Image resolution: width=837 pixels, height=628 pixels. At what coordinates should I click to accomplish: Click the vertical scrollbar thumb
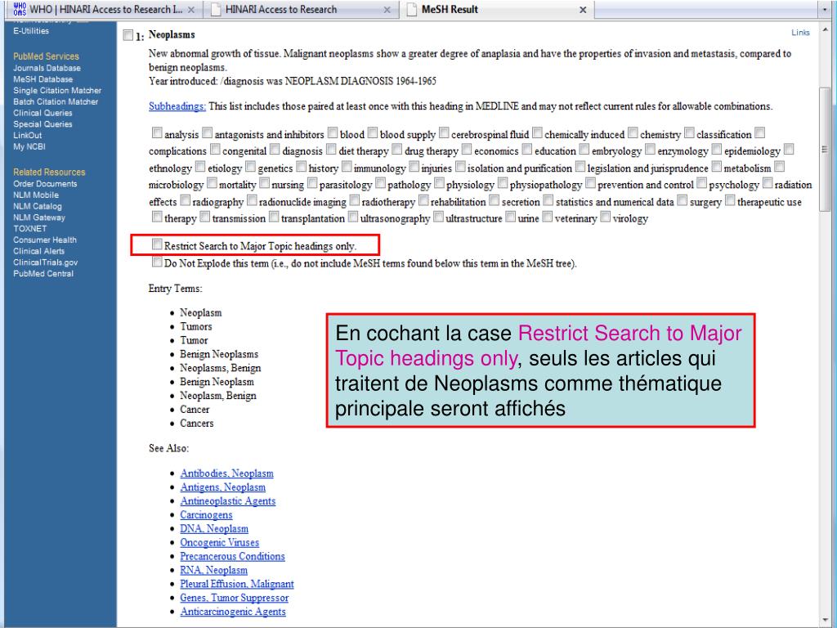[x=825, y=150]
